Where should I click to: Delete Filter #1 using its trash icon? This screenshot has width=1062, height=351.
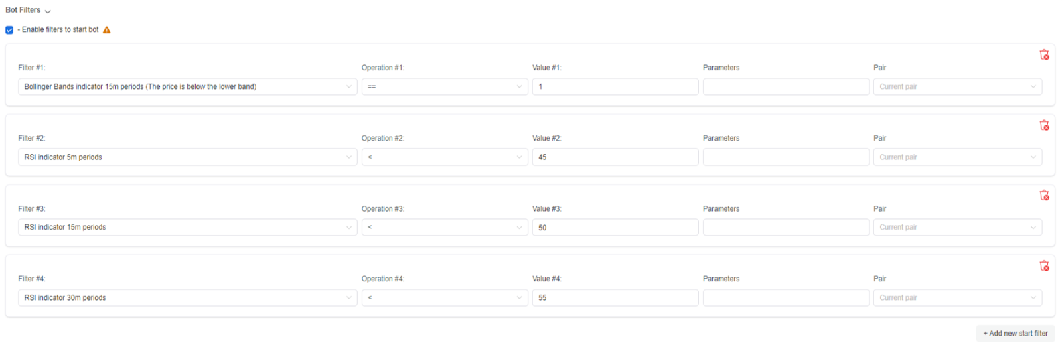1044,55
